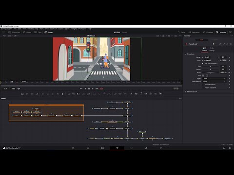Play the composition in reverse
This screenshot has height=175, width=234.
tap(85, 88)
